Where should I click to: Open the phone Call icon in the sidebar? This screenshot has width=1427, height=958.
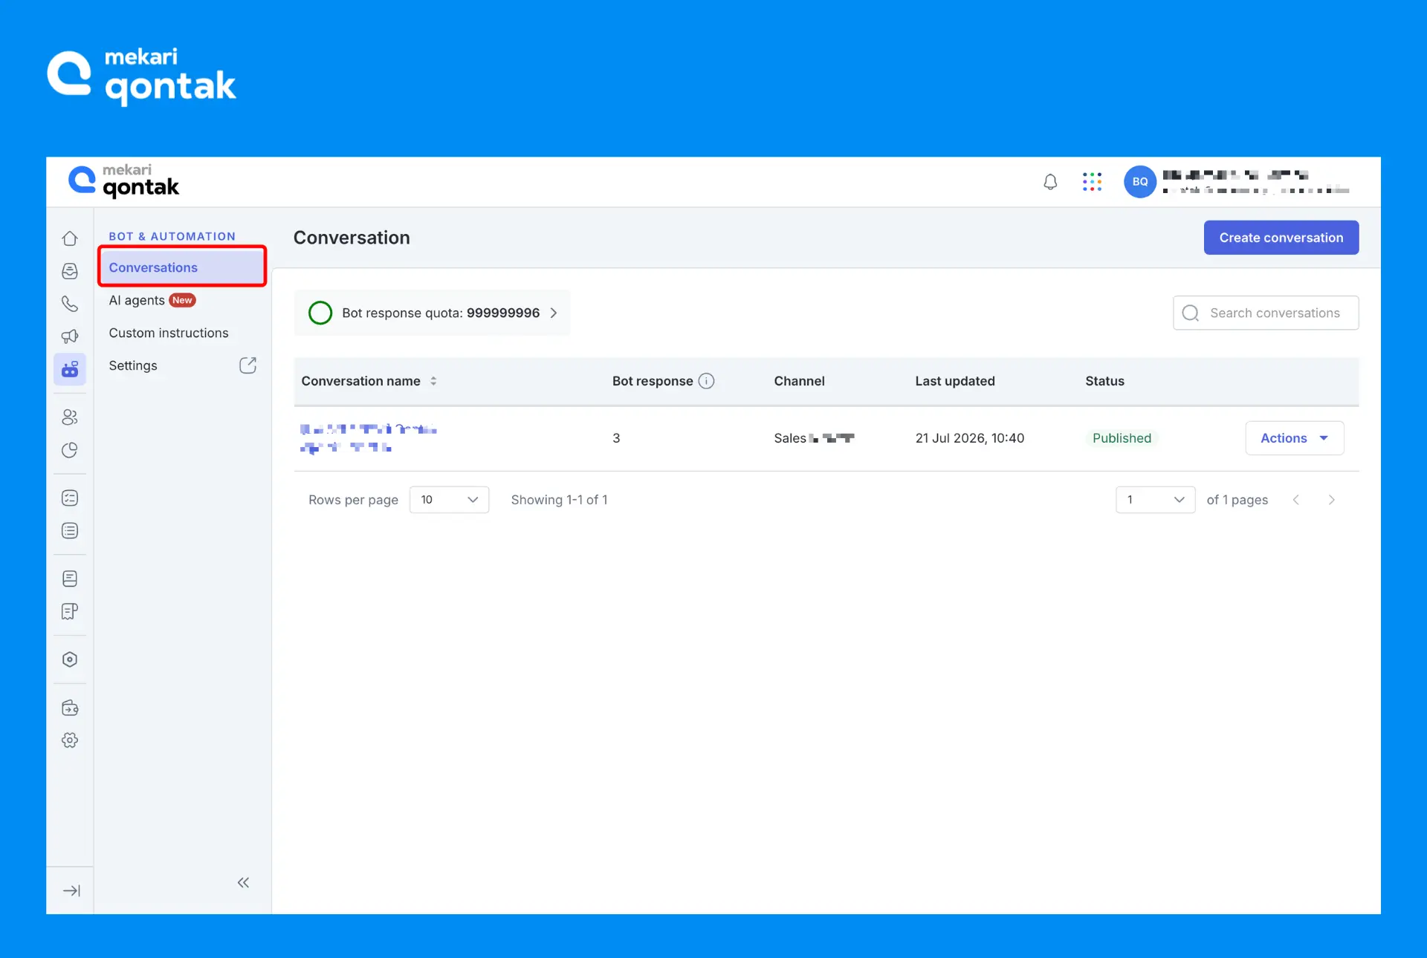tap(70, 304)
